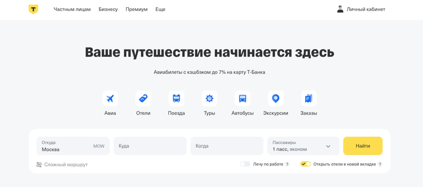Click the Откуда field with Москва
This screenshot has width=423, height=187.
pyautogui.click(x=73, y=146)
